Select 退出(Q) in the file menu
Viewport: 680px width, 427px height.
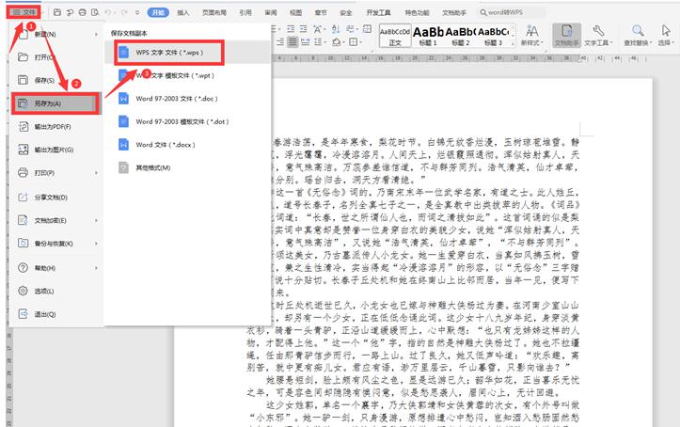tap(56, 314)
